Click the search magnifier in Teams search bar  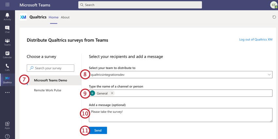tap(82, 5)
